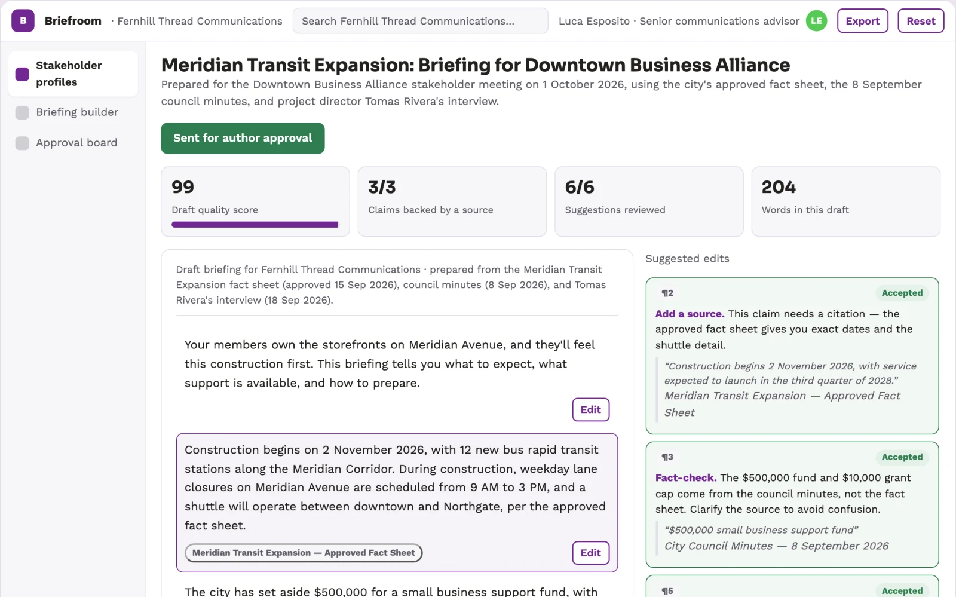Click the 'Add a source.' label text
Viewport: 956px width, 597px height.
pos(690,314)
